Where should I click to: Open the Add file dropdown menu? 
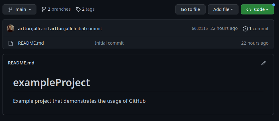223,9
